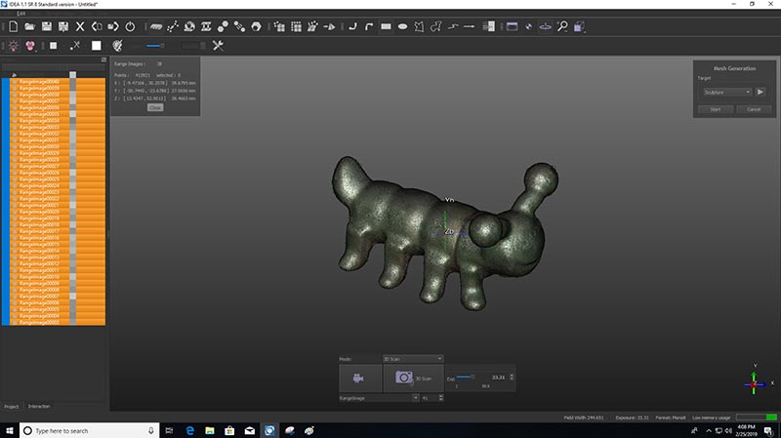Click the magnifier zoom icon in toolbar
781x438 pixels.
click(x=562, y=26)
